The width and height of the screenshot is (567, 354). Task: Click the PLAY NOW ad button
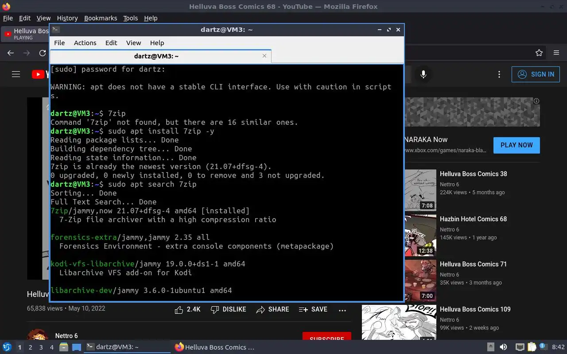tap(517, 145)
